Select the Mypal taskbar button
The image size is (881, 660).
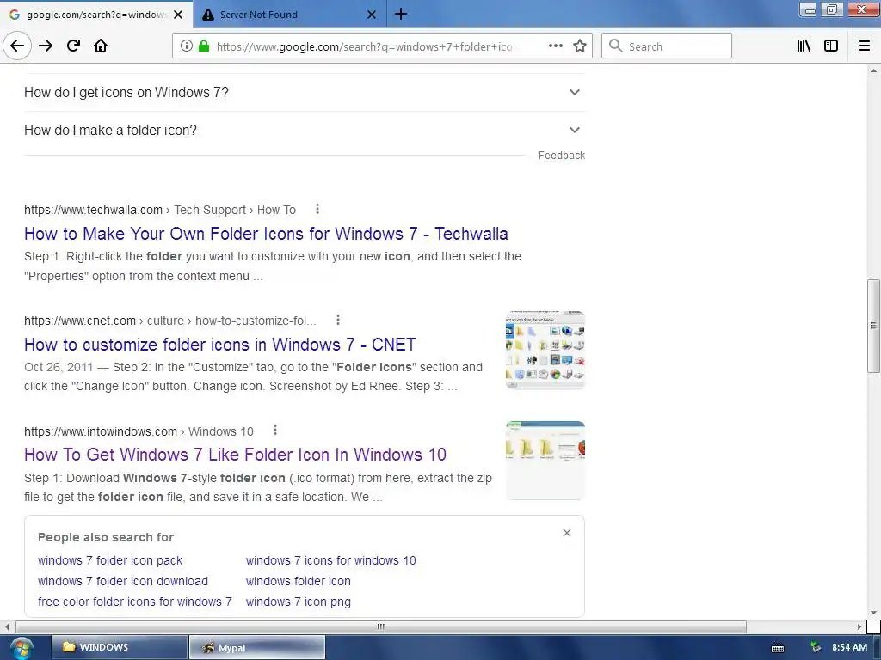256,647
